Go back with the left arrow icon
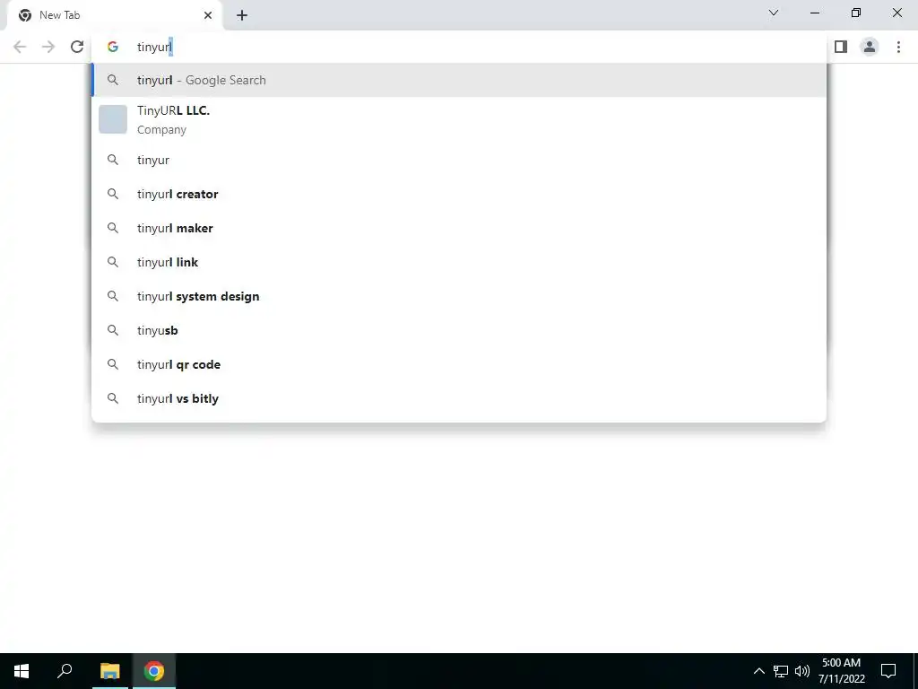 20,47
